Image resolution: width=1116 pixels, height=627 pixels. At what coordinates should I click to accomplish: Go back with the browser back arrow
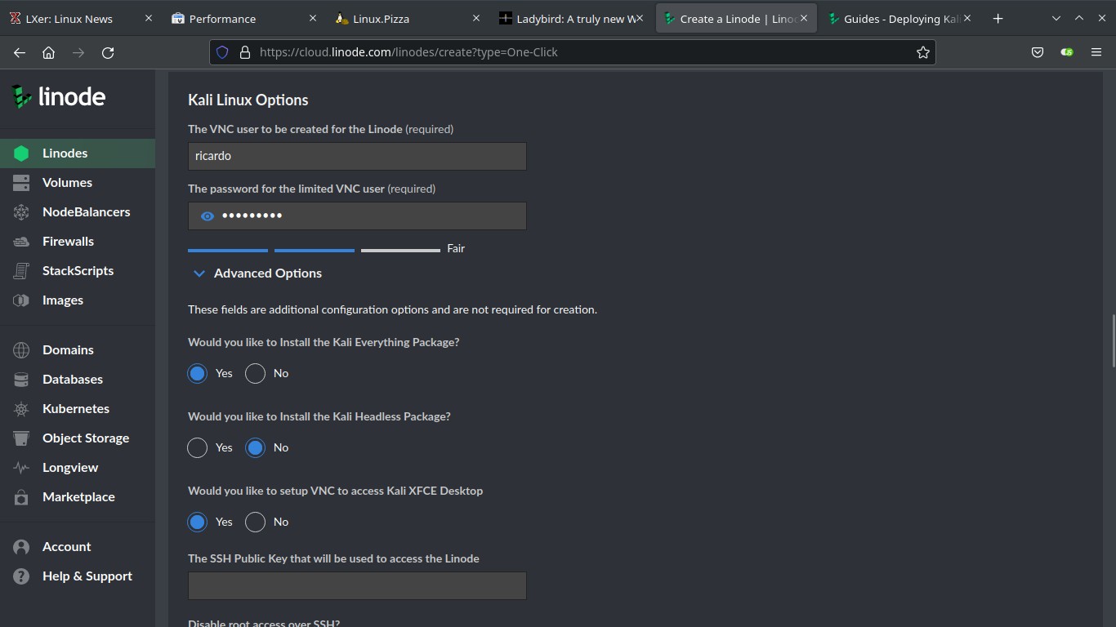20,52
